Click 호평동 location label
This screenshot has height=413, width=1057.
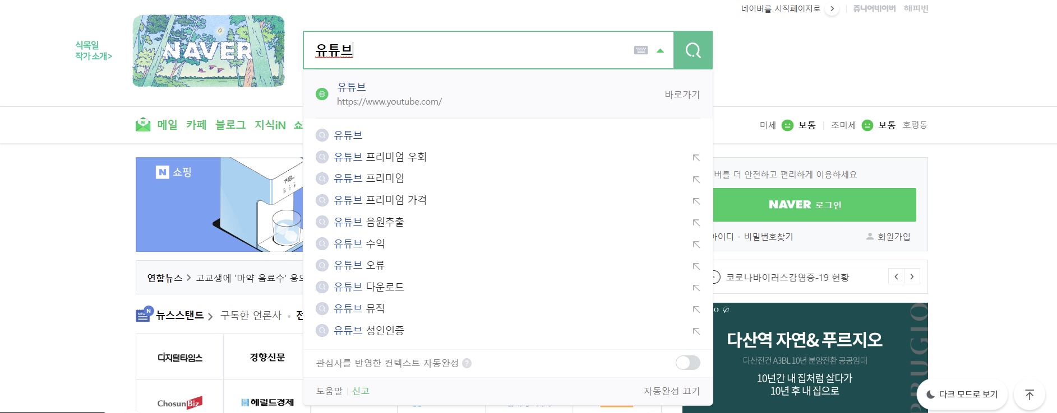pyautogui.click(x=915, y=125)
